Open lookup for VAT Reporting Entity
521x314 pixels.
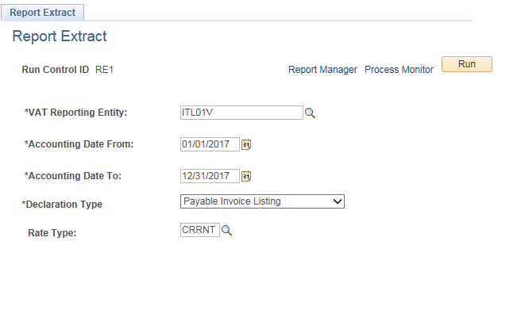click(x=310, y=113)
